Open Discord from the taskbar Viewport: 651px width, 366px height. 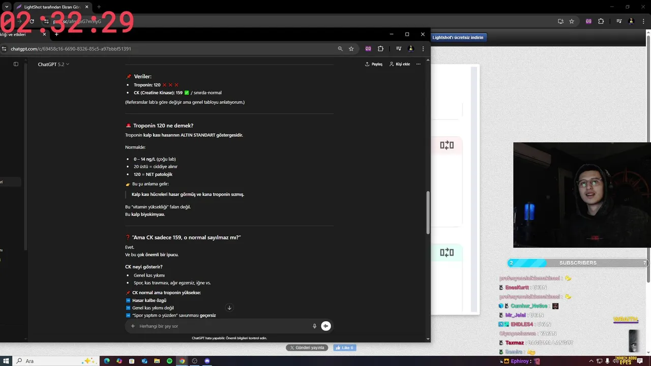(207, 361)
